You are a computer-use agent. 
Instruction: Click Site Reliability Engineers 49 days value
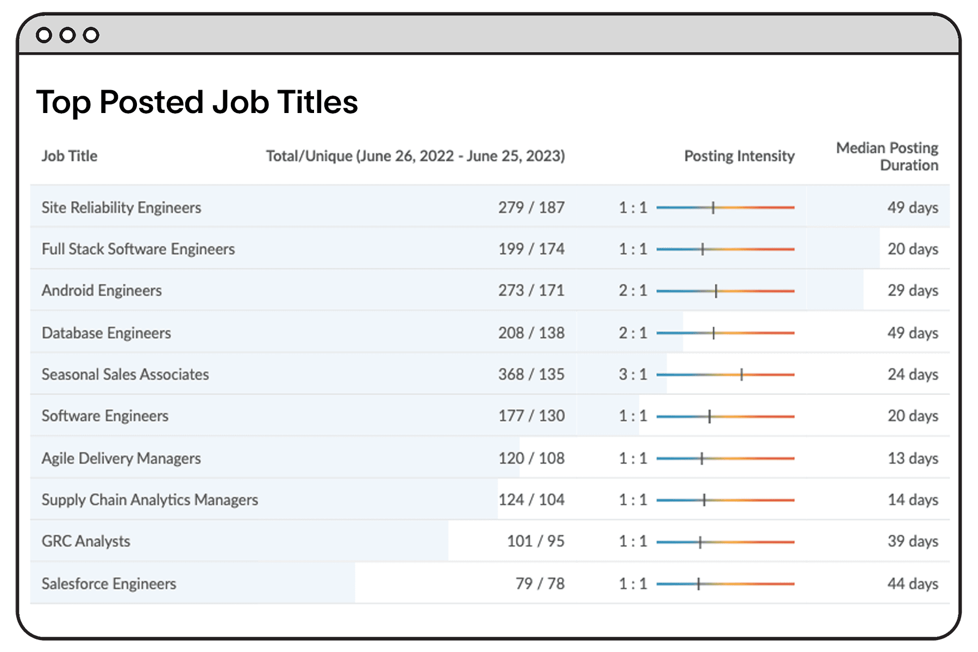(913, 208)
